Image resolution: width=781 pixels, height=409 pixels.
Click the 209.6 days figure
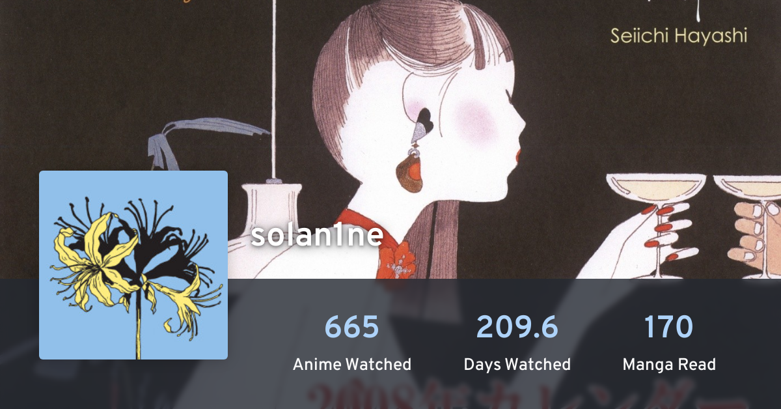[x=517, y=327]
